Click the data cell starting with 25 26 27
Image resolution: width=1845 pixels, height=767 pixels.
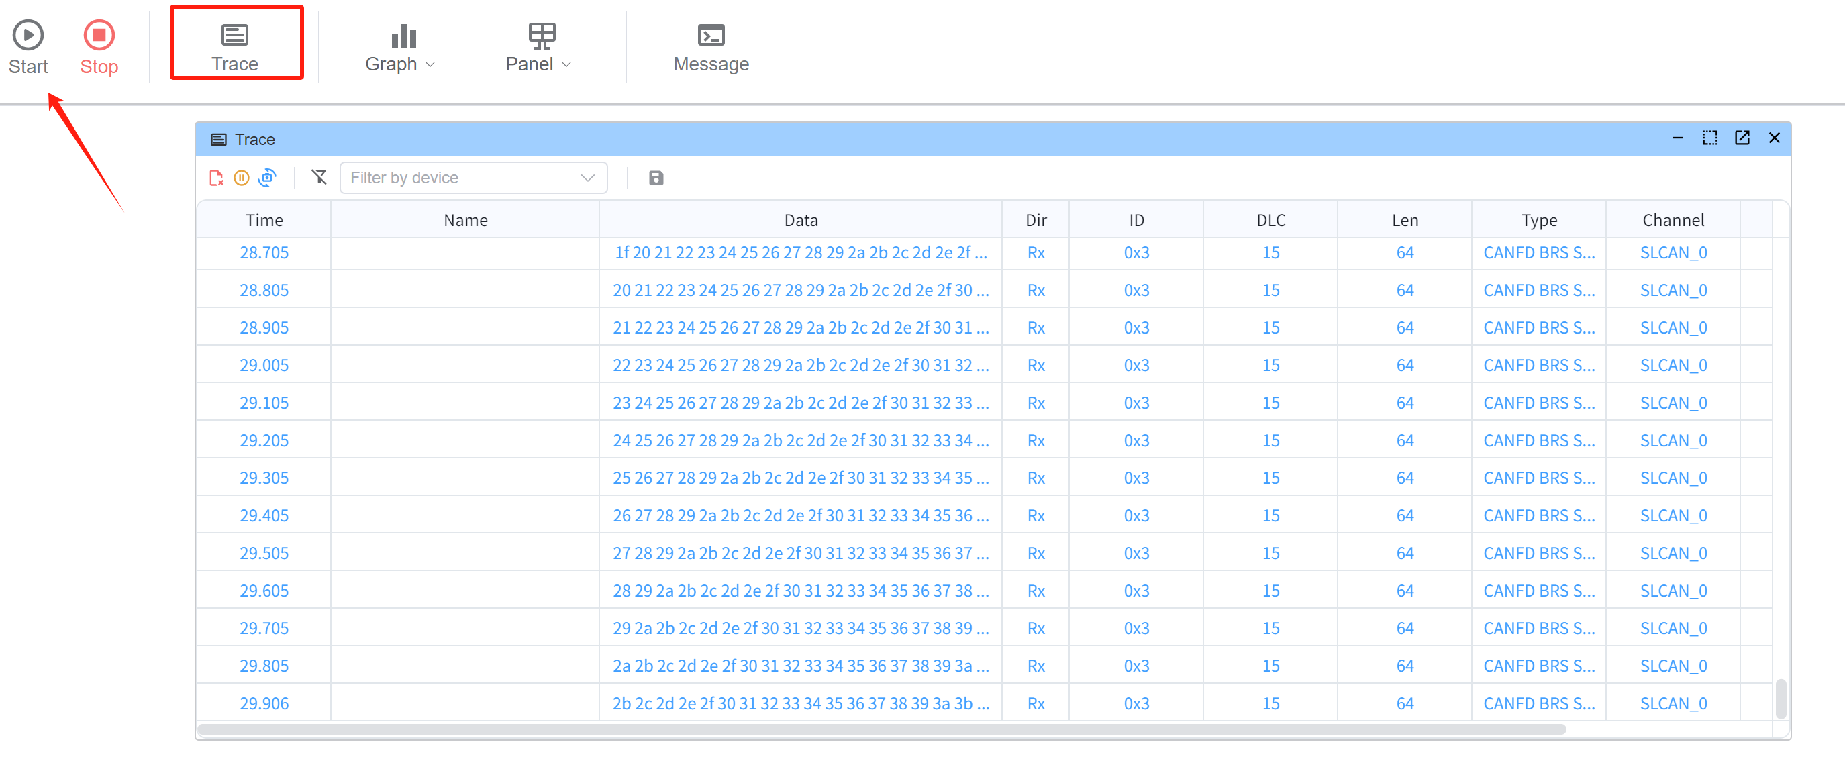801,478
